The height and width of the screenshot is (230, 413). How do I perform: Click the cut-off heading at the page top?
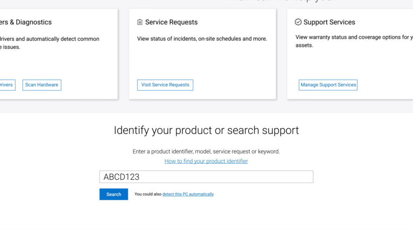pos(282,1)
